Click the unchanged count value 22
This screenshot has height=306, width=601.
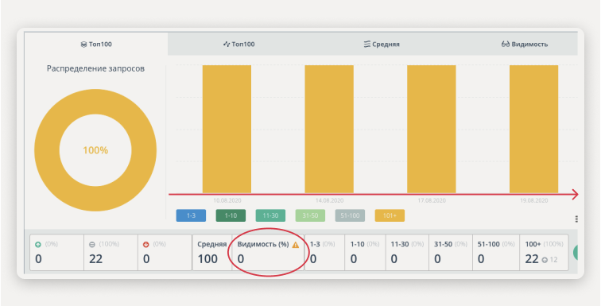pyautogui.click(x=96, y=259)
